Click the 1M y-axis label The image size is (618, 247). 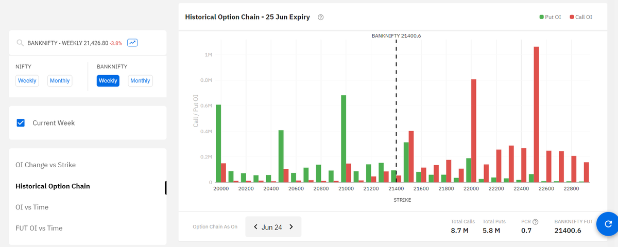(209, 55)
